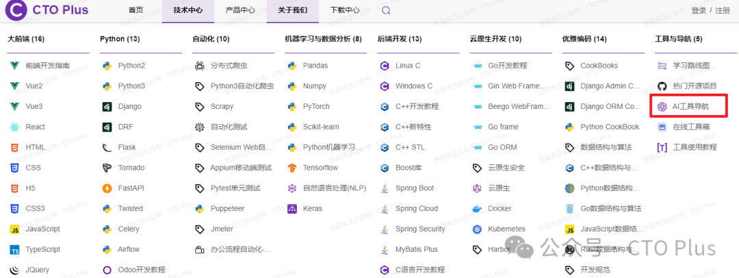Open the Spring Security link

(420, 229)
